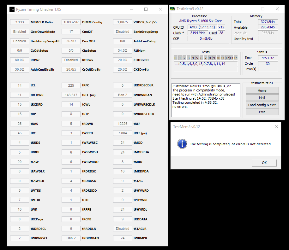Click the tFAW value 20
This screenshot has height=250, width=289.
20,162
